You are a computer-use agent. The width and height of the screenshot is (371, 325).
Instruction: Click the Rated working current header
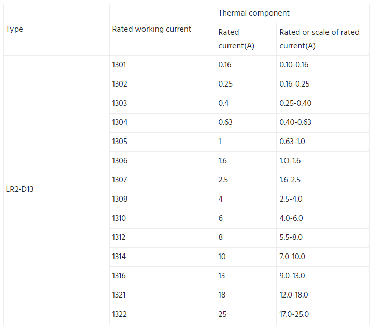point(163,30)
